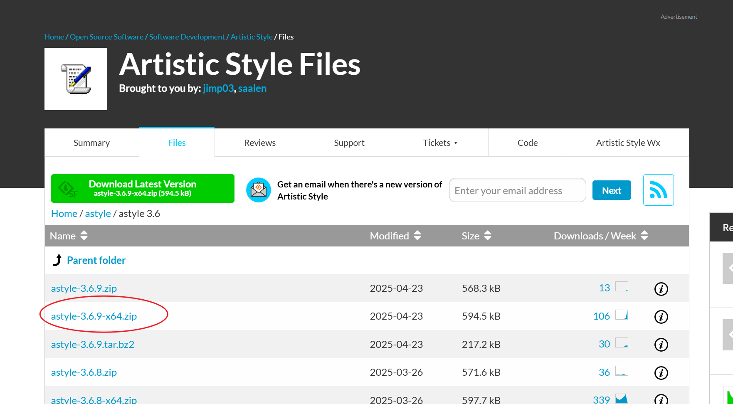
Task: Click the email envelope notification icon
Action: tap(259, 190)
